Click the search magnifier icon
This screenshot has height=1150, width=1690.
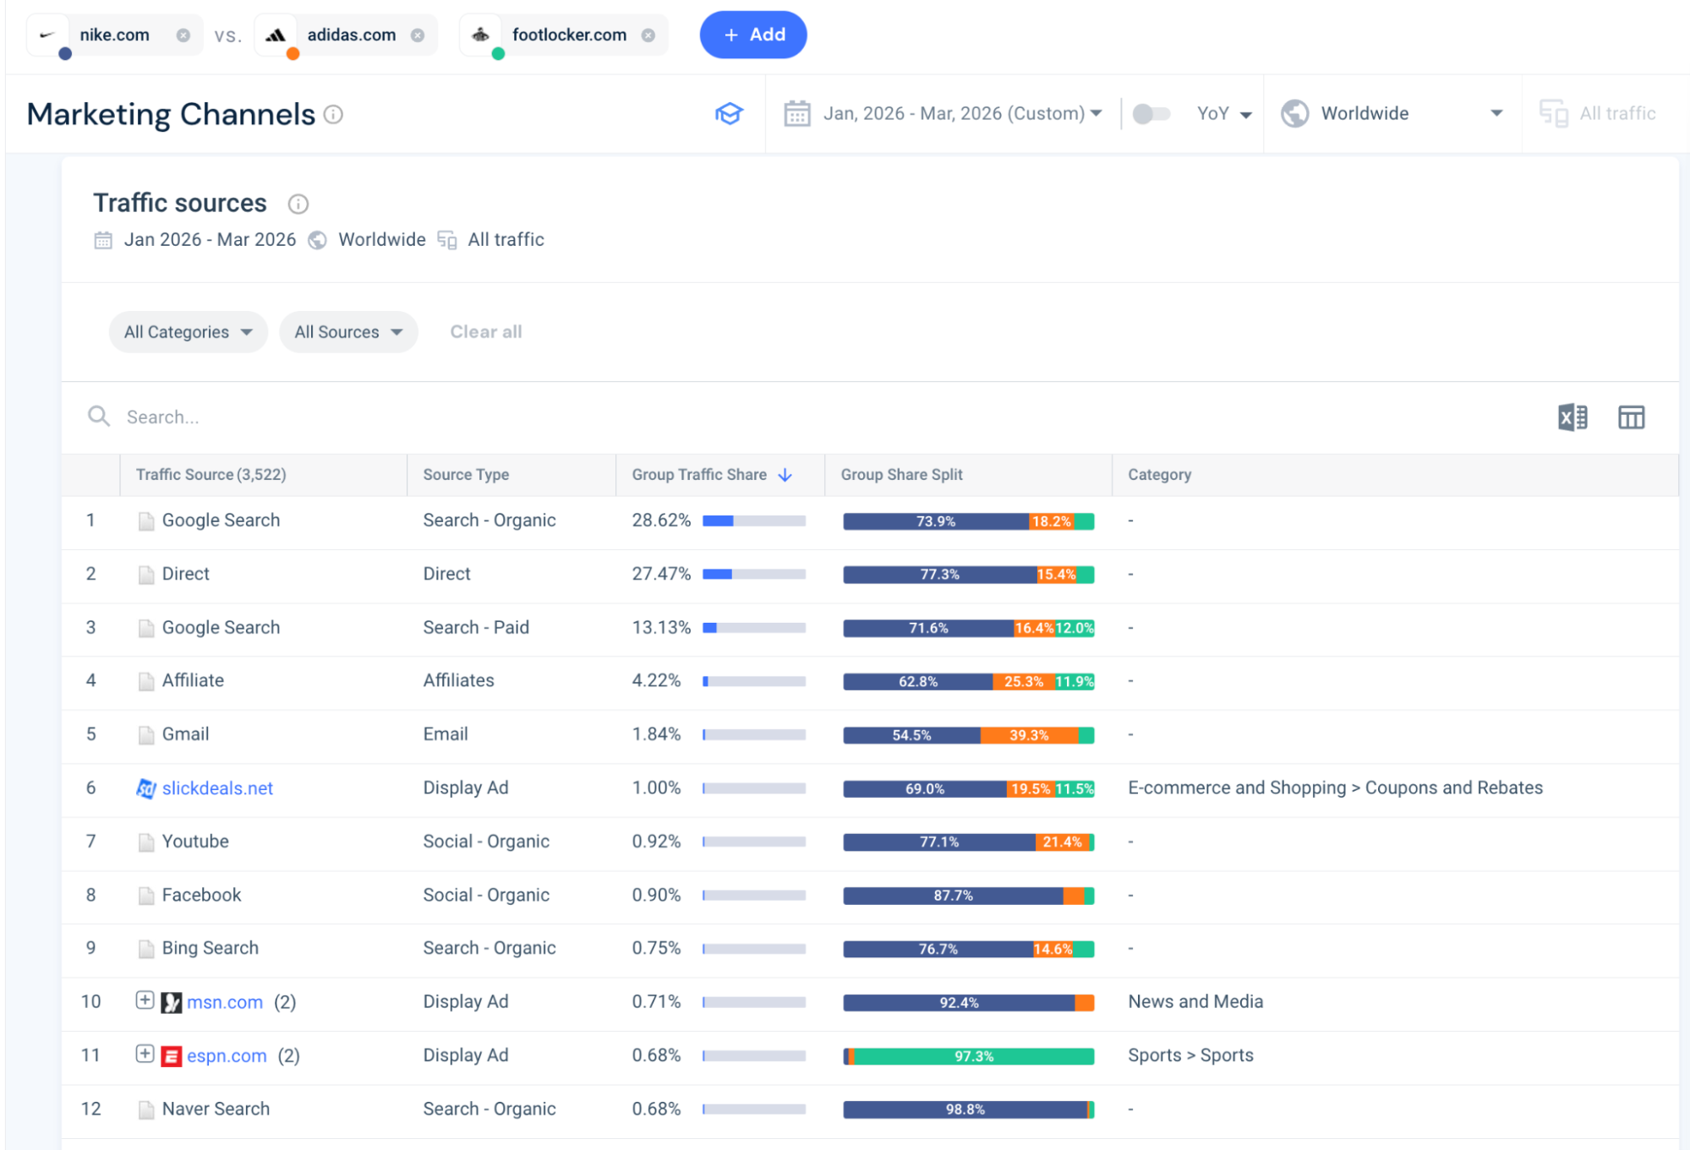point(99,417)
